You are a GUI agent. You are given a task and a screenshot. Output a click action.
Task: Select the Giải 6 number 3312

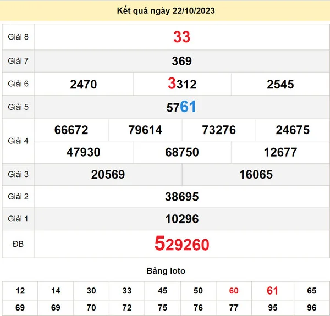tap(182, 84)
